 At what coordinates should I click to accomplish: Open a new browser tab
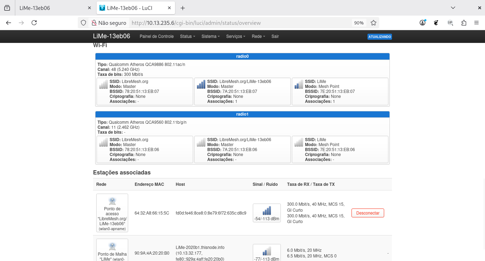(183, 8)
